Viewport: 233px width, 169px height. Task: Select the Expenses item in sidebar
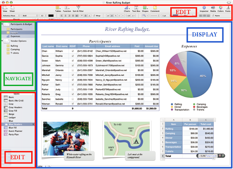(x=15, y=36)
